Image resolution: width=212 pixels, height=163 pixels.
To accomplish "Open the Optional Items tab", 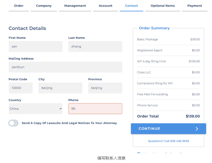I will click(x=163, y=6).
